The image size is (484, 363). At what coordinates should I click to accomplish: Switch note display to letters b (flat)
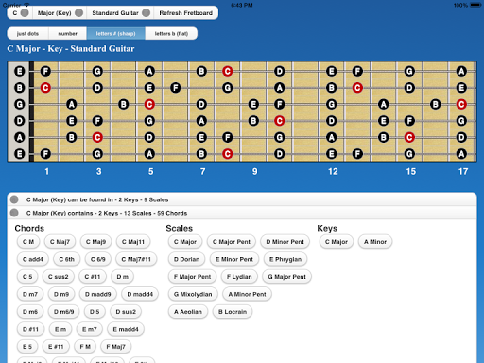pos(171,33)
